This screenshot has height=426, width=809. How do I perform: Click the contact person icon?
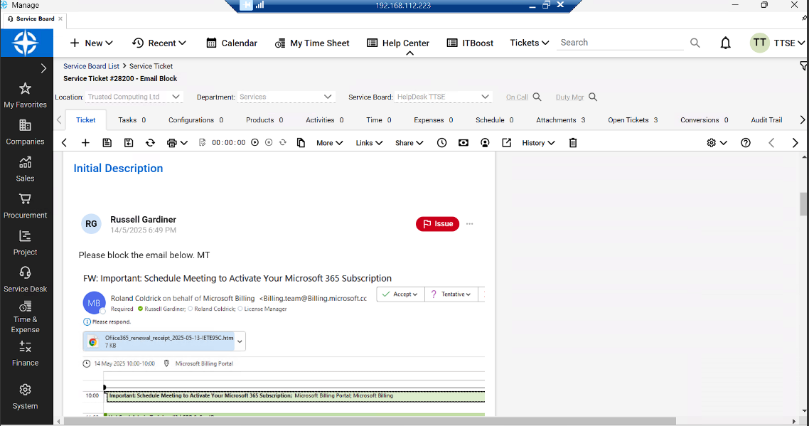point(485,142)
